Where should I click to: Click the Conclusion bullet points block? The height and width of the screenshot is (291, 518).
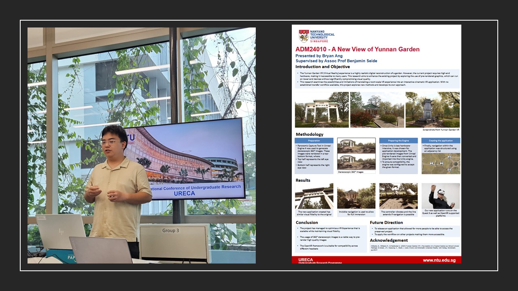pyautogui.click(x=331, y=239)
